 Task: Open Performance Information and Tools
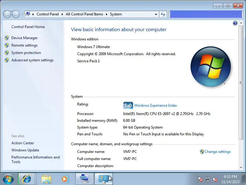click(x=35, y=159)
